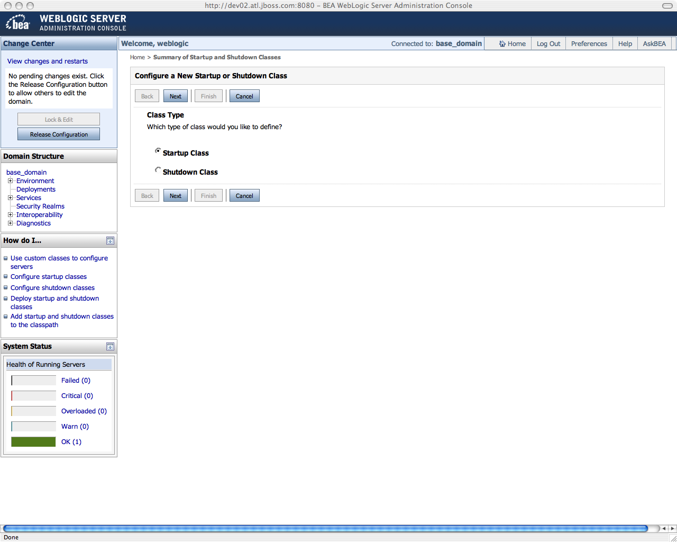677x542 pixels.
Task: Click bullet icon beside Configure shutdown classes
Action: (6, 287)
